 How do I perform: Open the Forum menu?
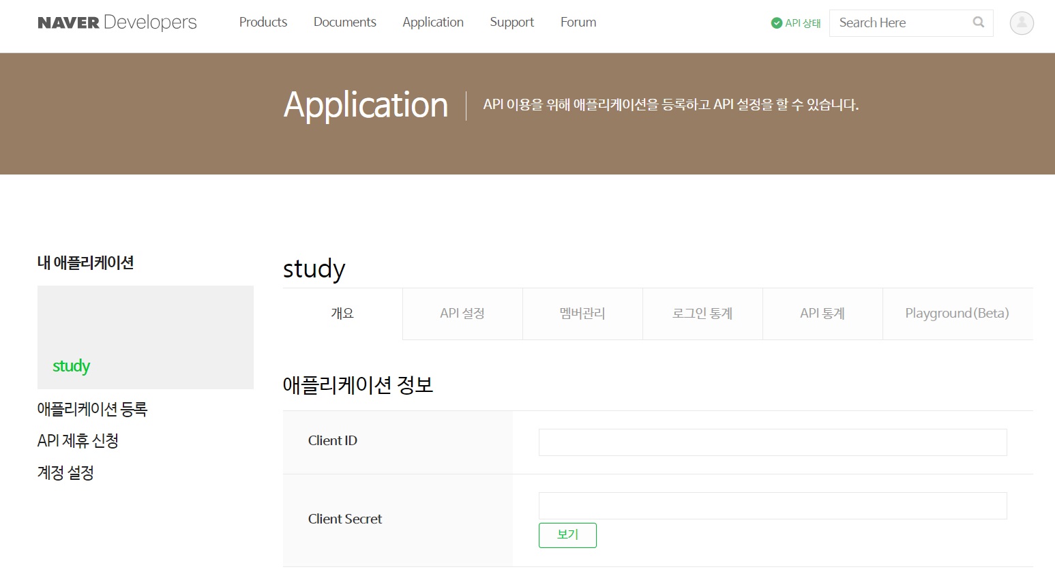tap(578, 22)
